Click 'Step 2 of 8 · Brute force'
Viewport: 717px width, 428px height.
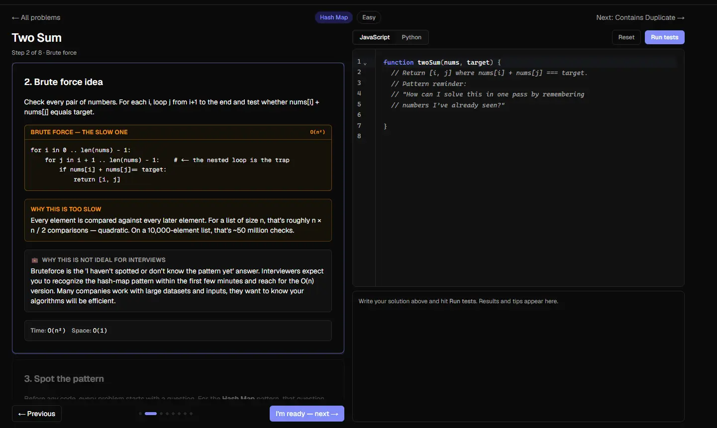44,53
